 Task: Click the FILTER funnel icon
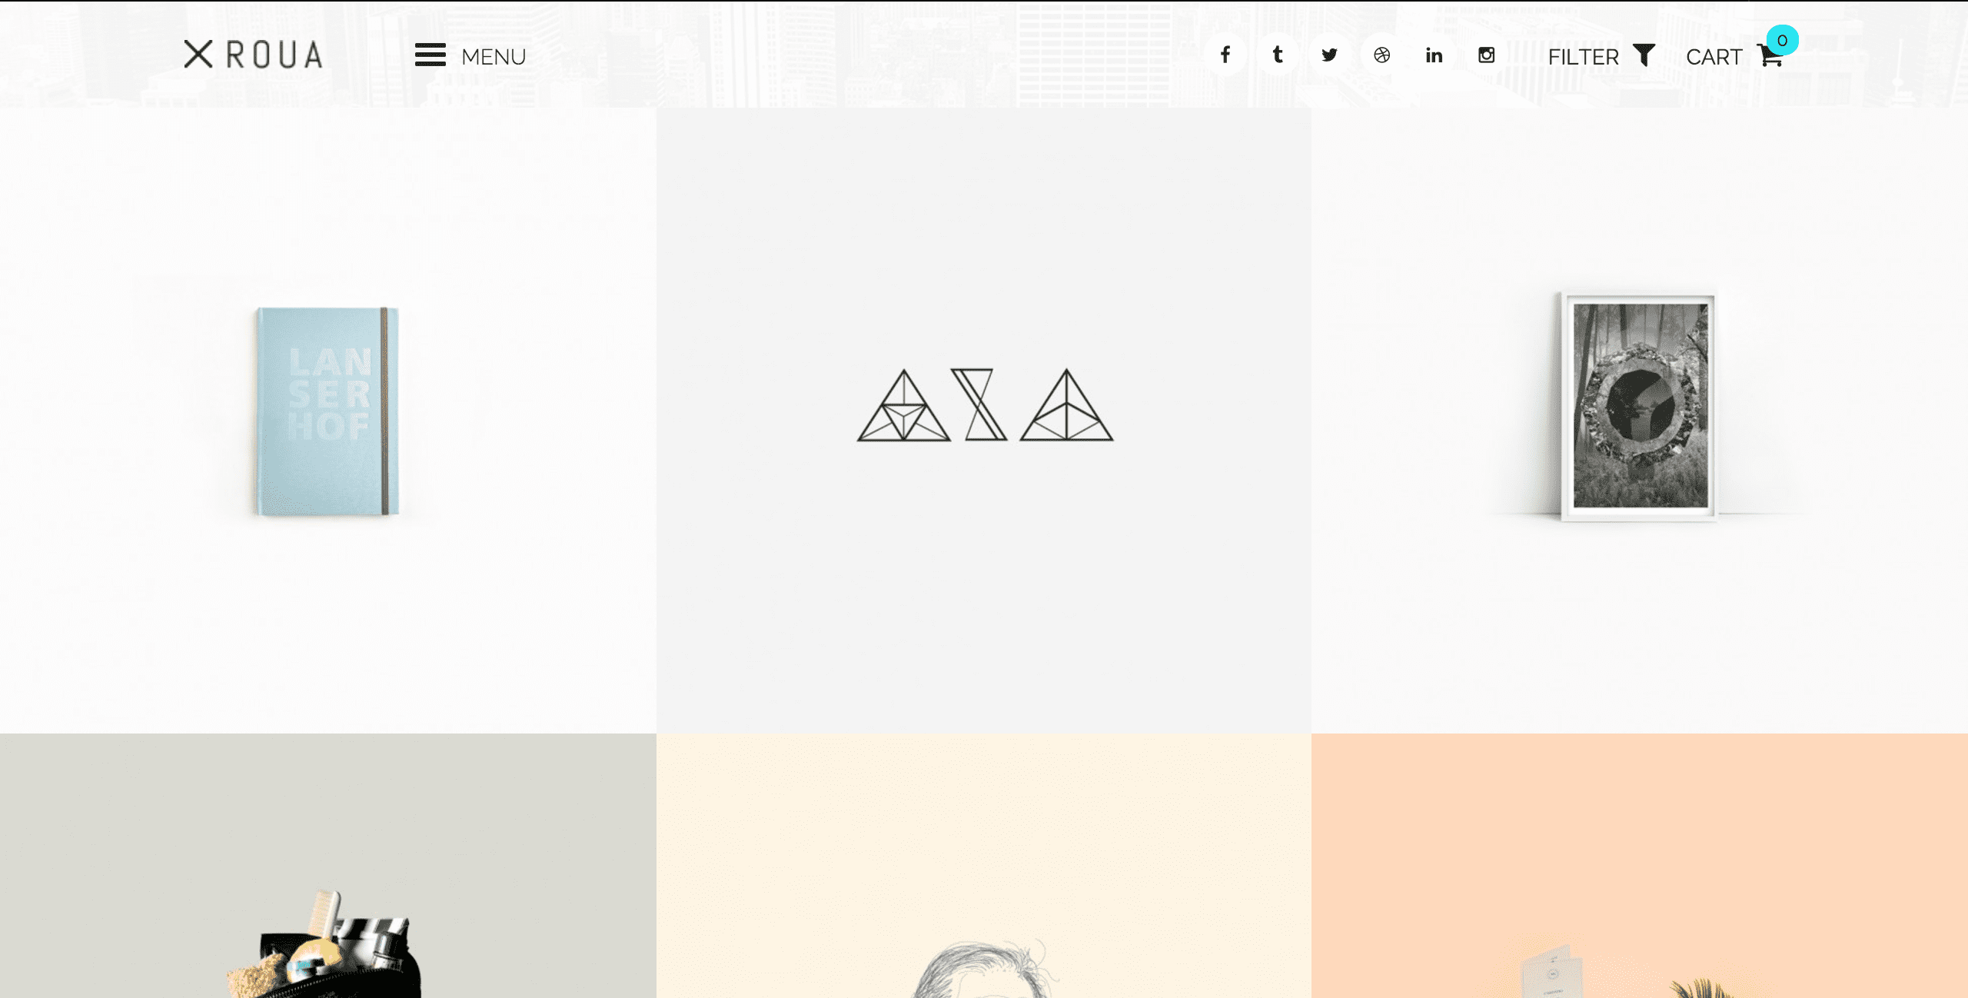(1645, 56)
